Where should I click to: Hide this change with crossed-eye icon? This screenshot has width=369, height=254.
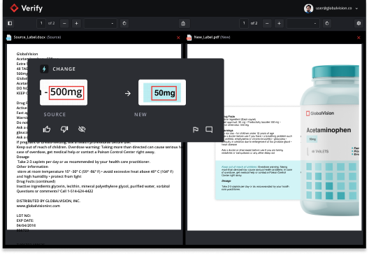(x=82, y=129)
